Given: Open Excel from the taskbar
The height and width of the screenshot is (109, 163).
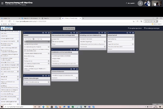Looking at the screenshot, I should [73, 107].
